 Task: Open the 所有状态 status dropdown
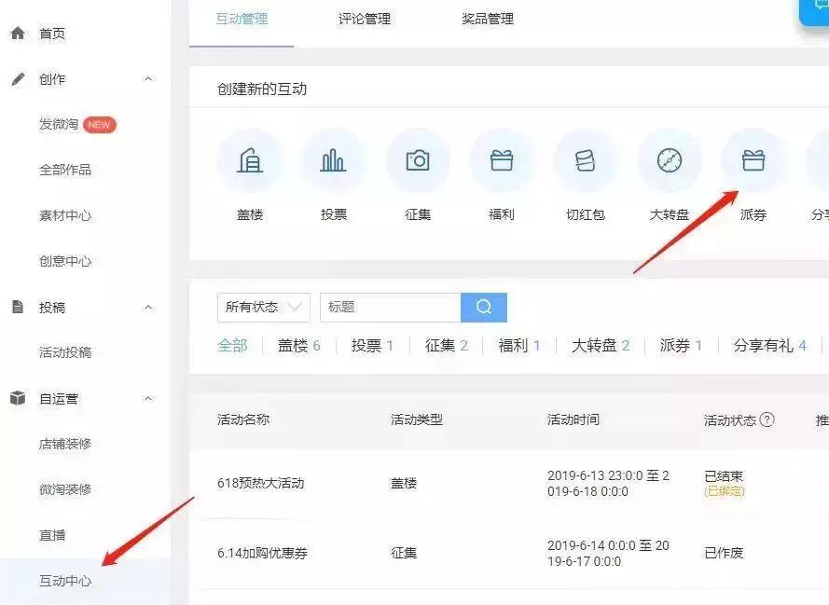[262, 307]
